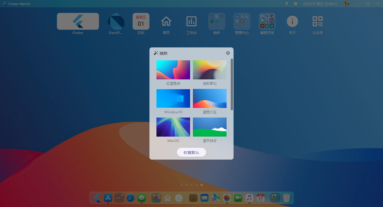Image resolution: width=383 pixels, height=207 pixels.
Task: Click the settings gear in top bar
Action: (296, 4)
